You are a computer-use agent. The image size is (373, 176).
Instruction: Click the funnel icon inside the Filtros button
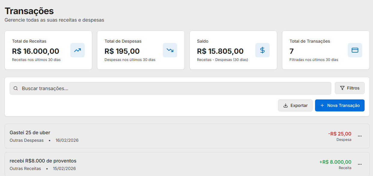342,88
